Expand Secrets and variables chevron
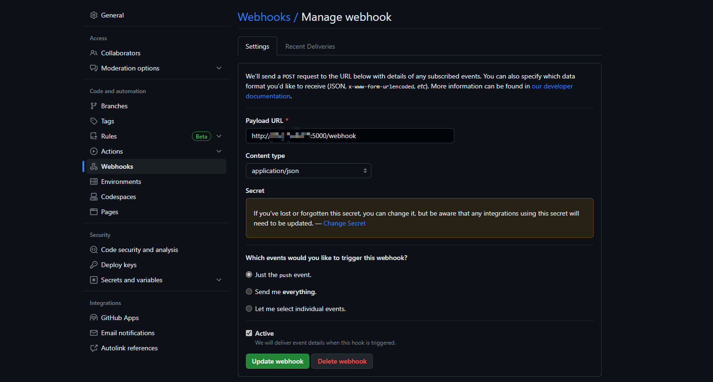The height and width of the screenshot is (382, 713). tap(219, 280)
